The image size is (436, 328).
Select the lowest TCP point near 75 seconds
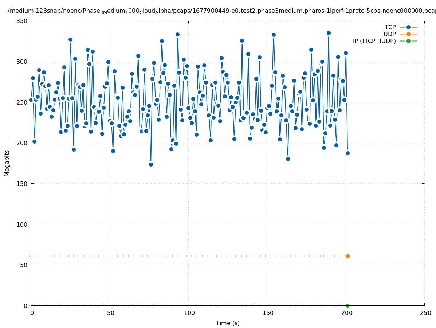pyautogui.click(x=151, y=164)
